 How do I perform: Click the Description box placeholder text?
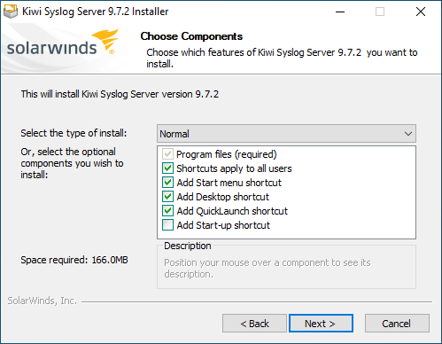[x=268, y=269]
